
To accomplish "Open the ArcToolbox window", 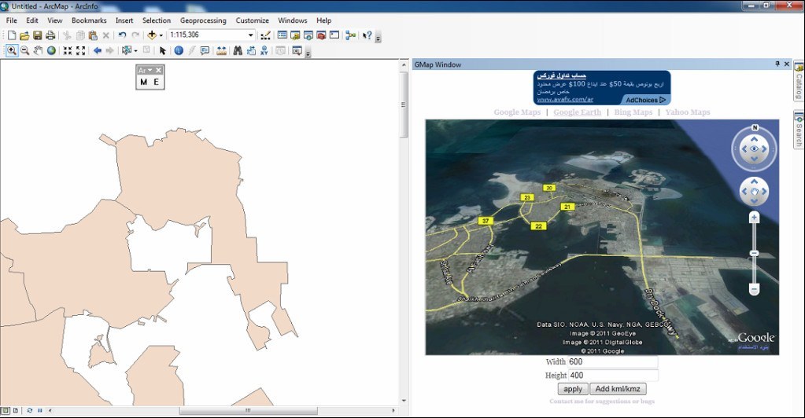I will (x=321, y=35).
